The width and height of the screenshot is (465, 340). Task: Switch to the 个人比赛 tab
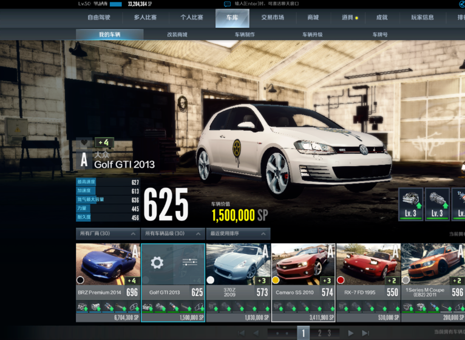coord(192,18)
